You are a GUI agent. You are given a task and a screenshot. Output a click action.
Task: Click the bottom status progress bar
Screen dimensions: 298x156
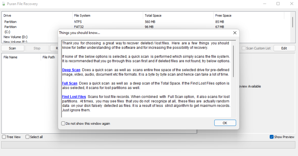[x=148, y=144]
